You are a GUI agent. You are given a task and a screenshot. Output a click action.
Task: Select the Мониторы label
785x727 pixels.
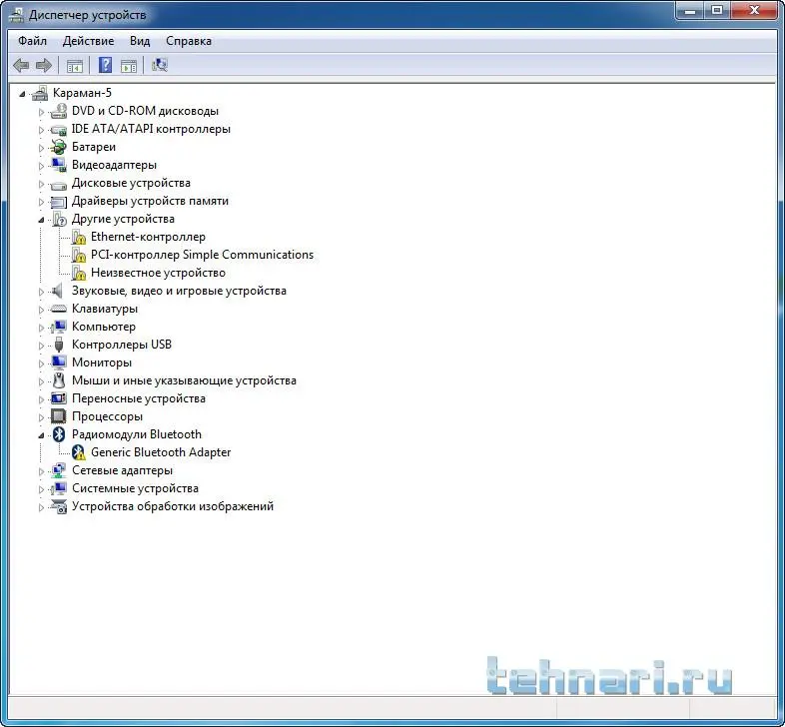tap(102, 363)
